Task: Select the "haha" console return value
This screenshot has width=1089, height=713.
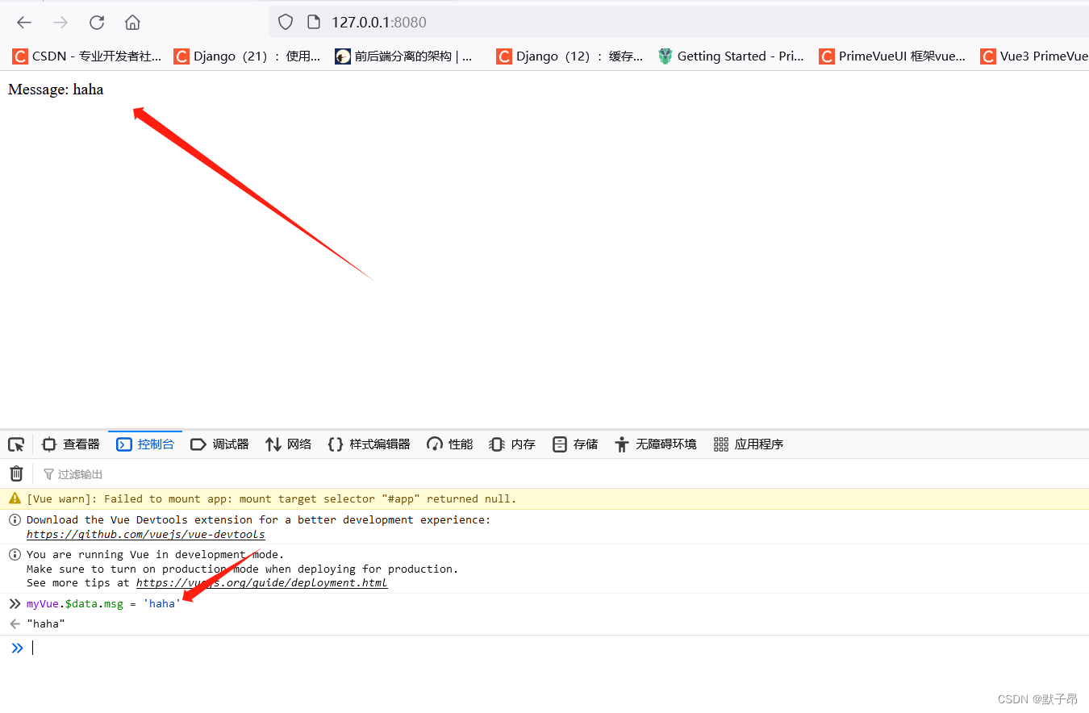Action: [45, 623]
